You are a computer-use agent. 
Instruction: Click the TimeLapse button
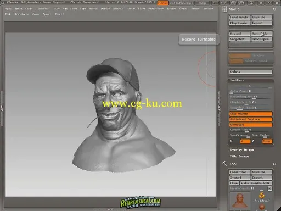(262, 39)
